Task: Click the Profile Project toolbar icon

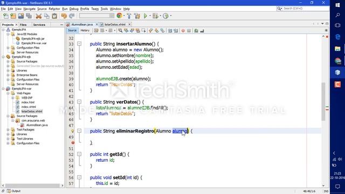Action: [165, 16]
